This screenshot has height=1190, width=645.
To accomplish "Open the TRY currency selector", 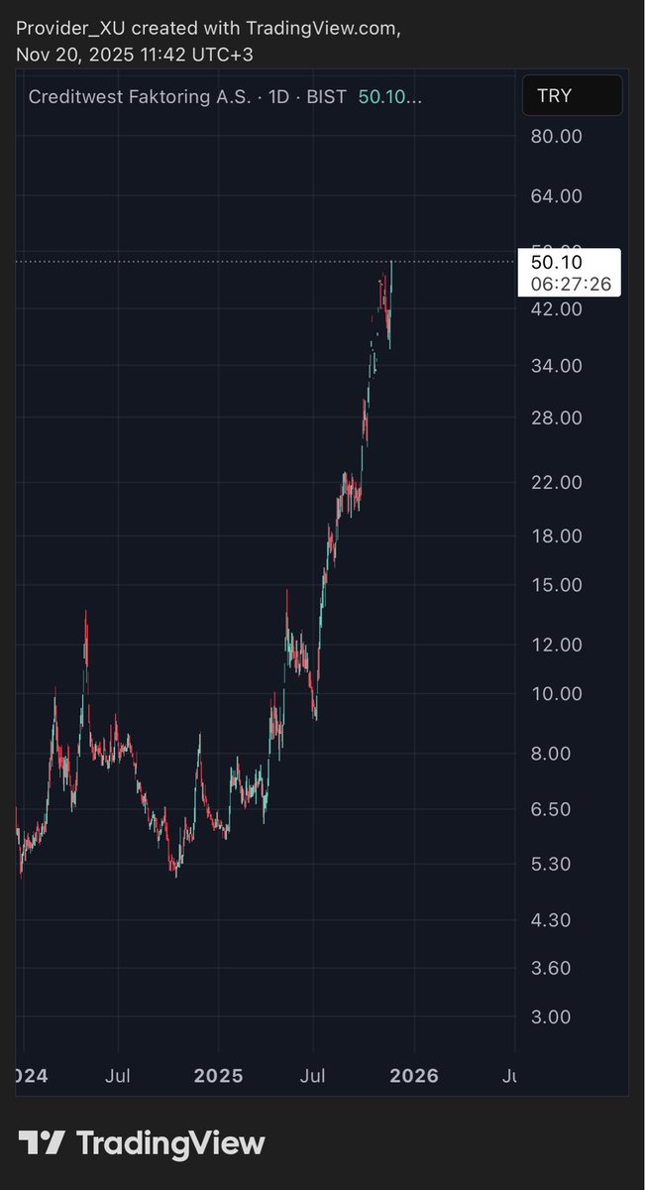I will coord(572,96).
